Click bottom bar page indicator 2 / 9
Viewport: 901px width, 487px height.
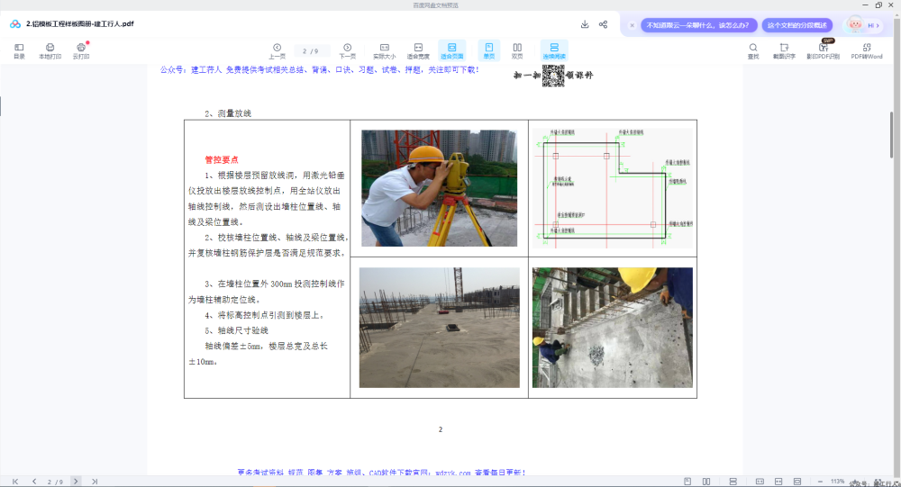55,482
